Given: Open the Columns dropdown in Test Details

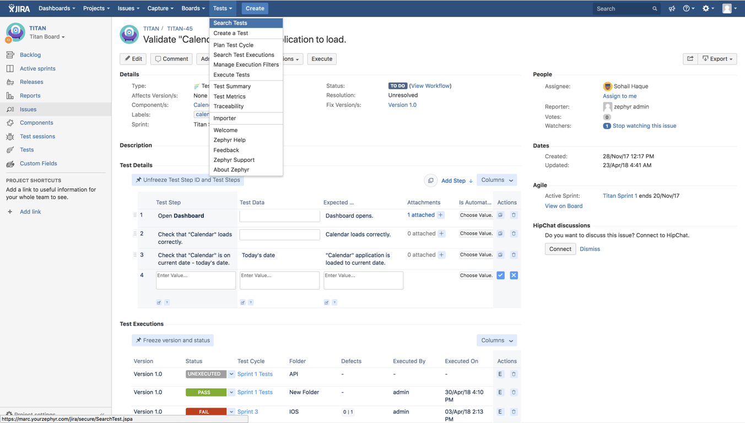Looking at the screenshot, I should tap(497, 180).
